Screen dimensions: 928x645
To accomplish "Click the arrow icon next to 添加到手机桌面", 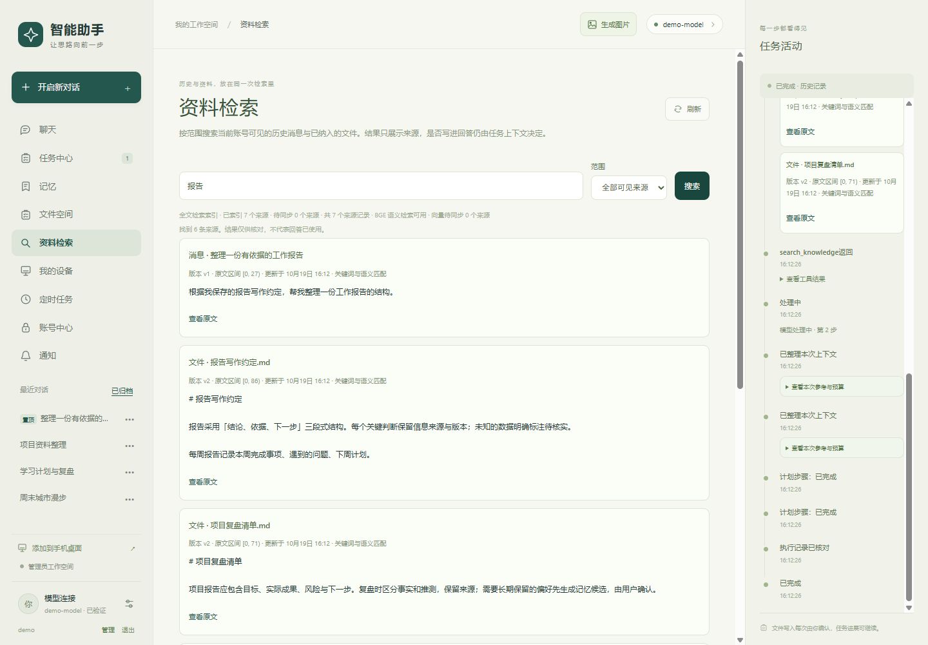I will (133, 549).
